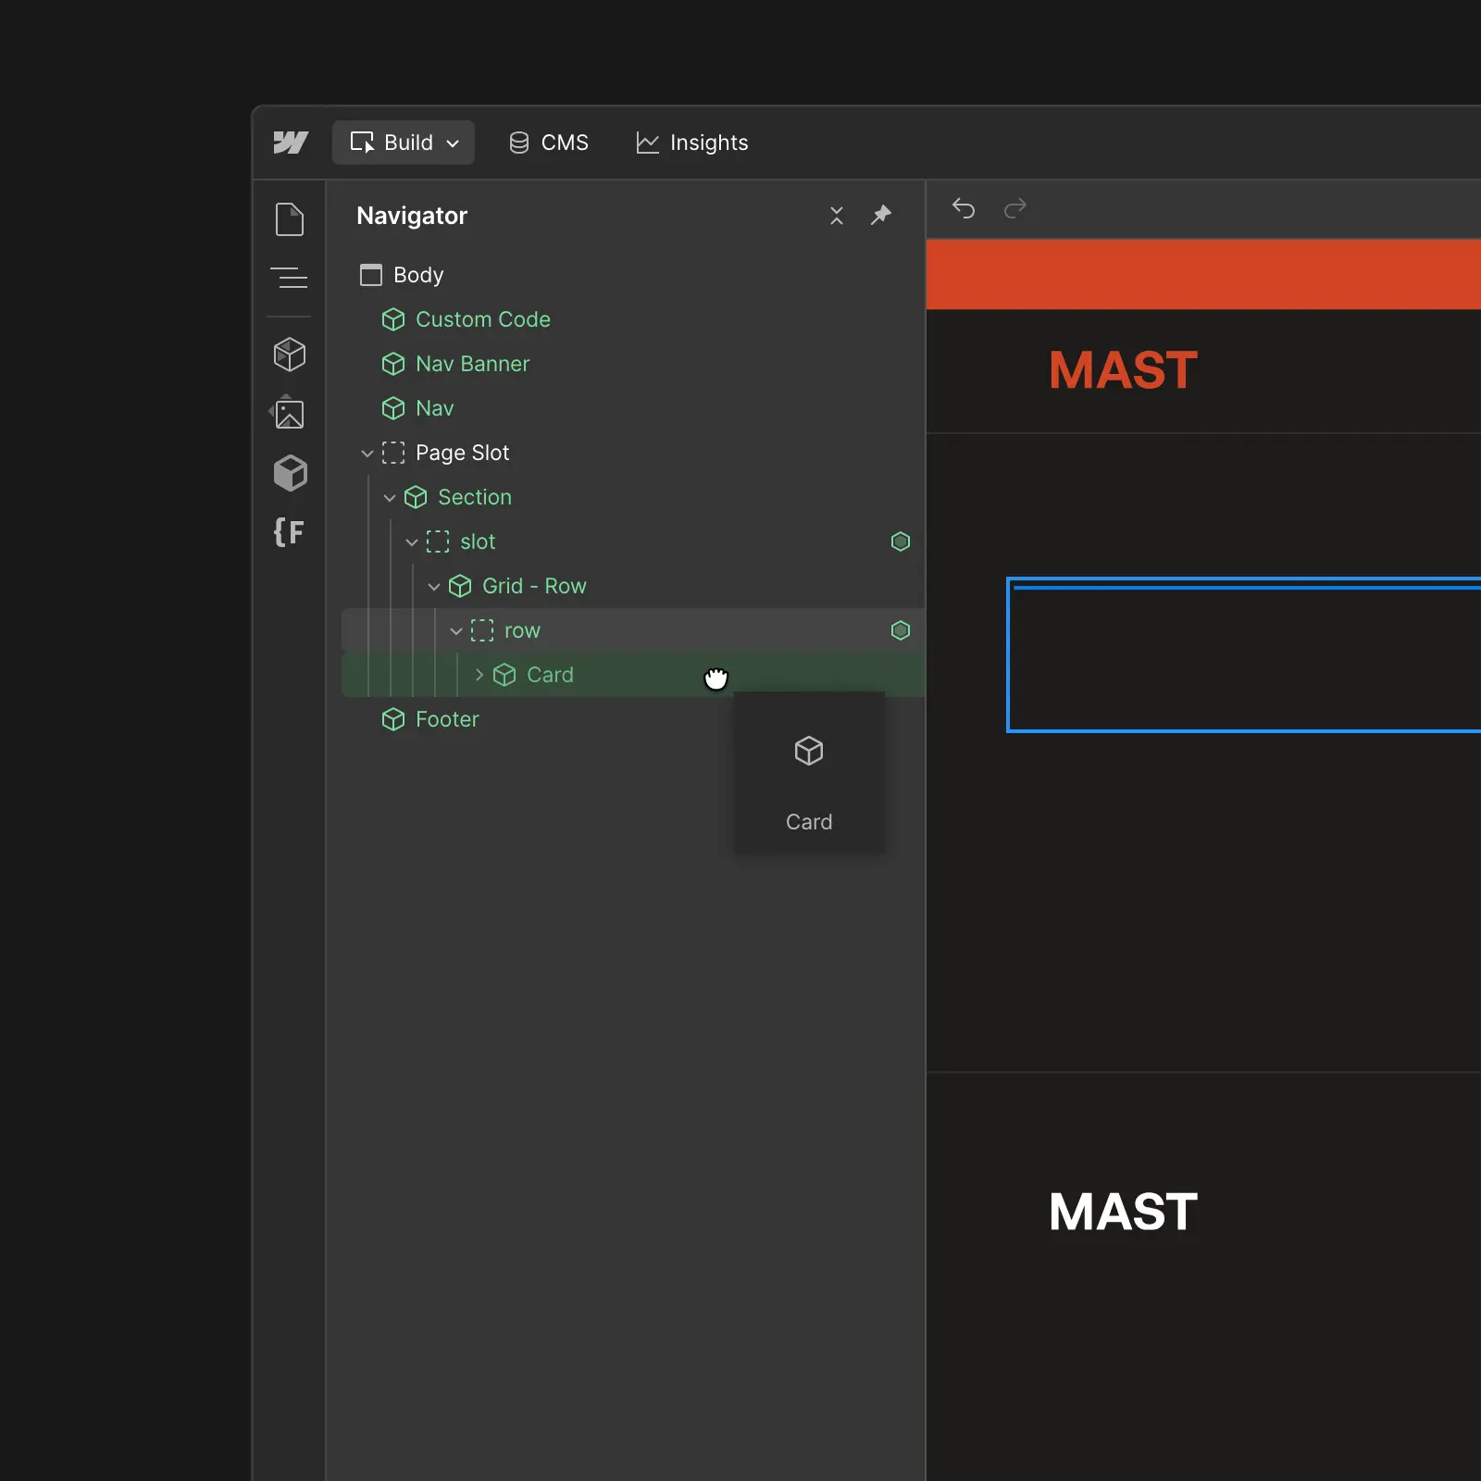
Task: Collapse all items in the Navigator
Action: 836,215
